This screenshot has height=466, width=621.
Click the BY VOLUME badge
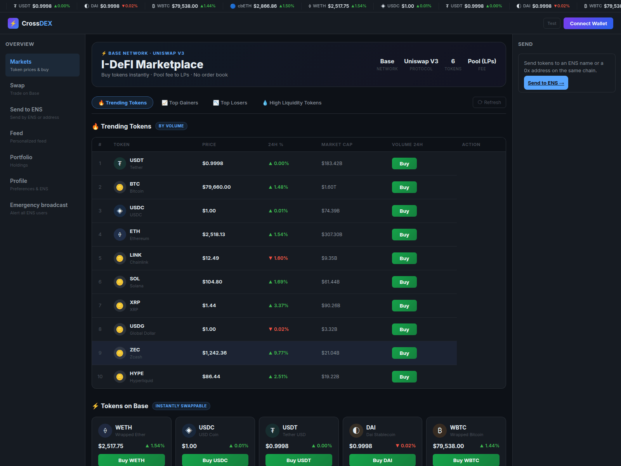pyautogui.click(x=171, y=126)
